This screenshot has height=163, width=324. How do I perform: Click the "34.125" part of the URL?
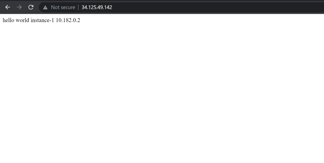[88, 7]
